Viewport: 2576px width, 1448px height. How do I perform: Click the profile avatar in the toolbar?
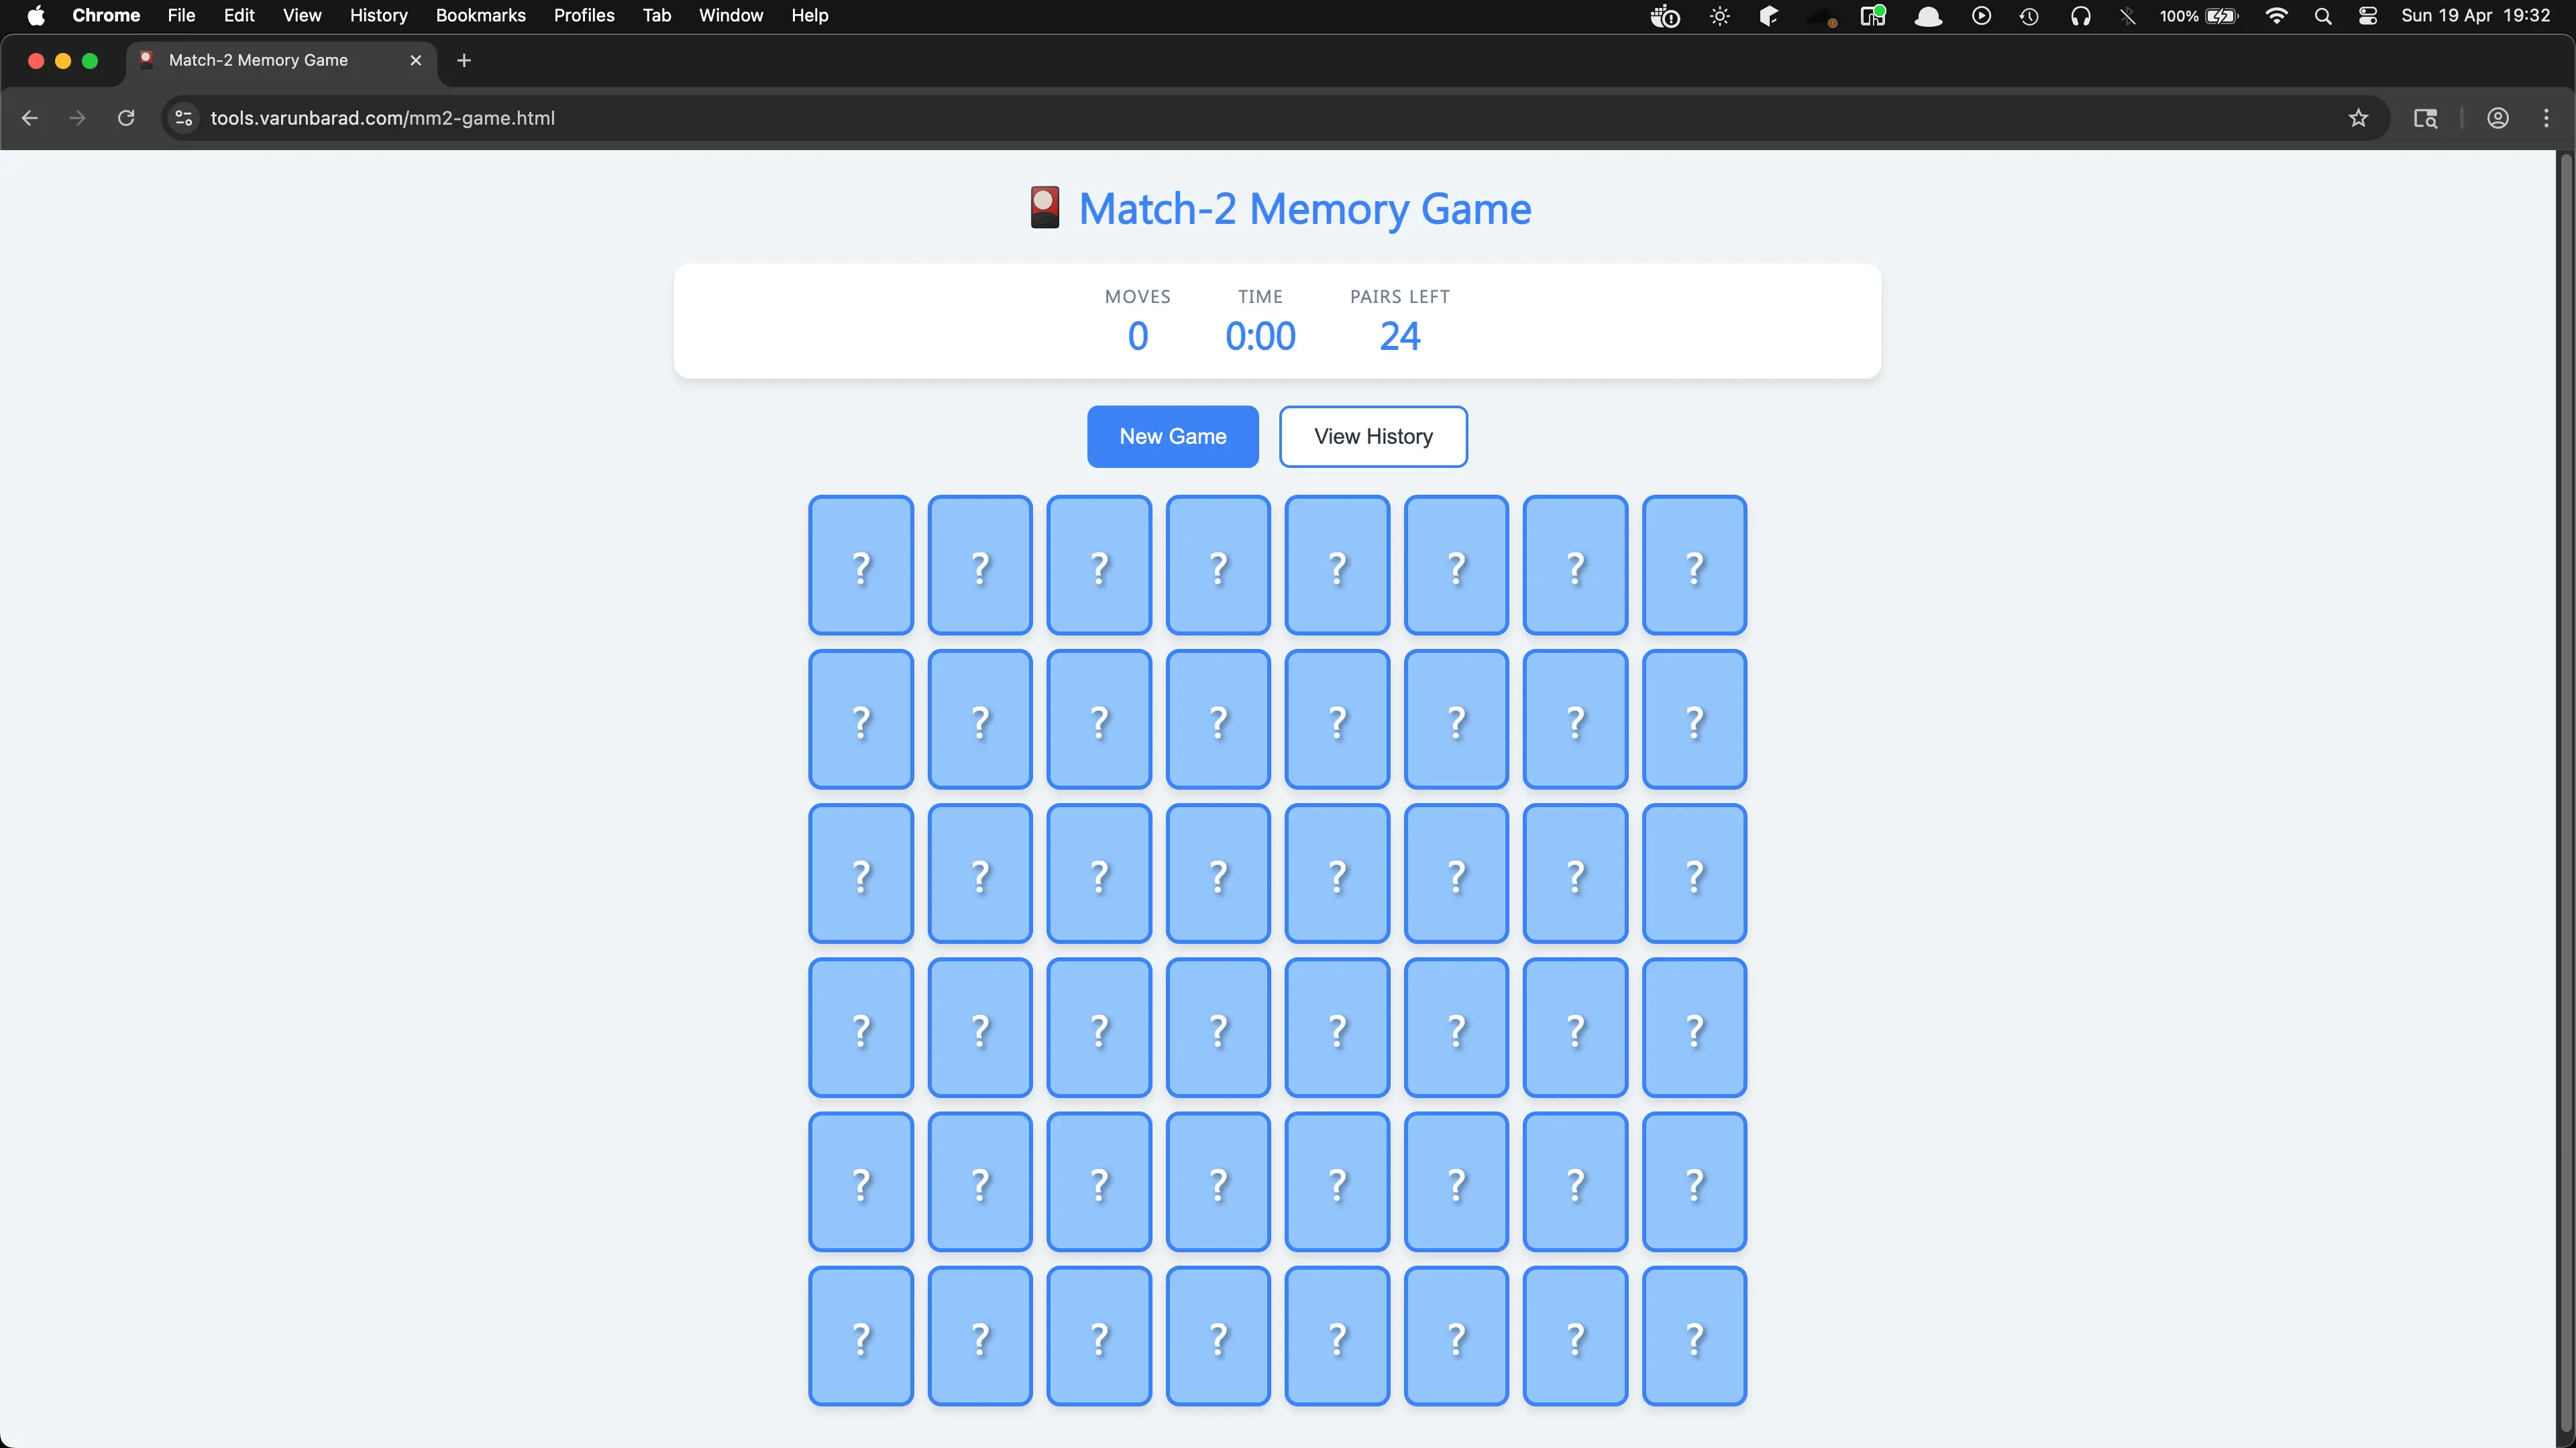coord(2497,118)
